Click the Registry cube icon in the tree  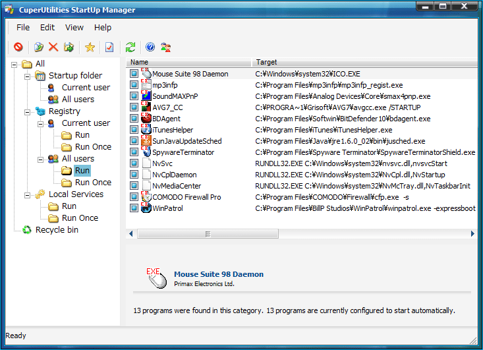click(x=40, y=111)
